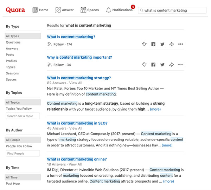Open 'What is content marketing strategy?' link
Image resolution: width=211 pixels, height=190 pixels.
point(79,78)
